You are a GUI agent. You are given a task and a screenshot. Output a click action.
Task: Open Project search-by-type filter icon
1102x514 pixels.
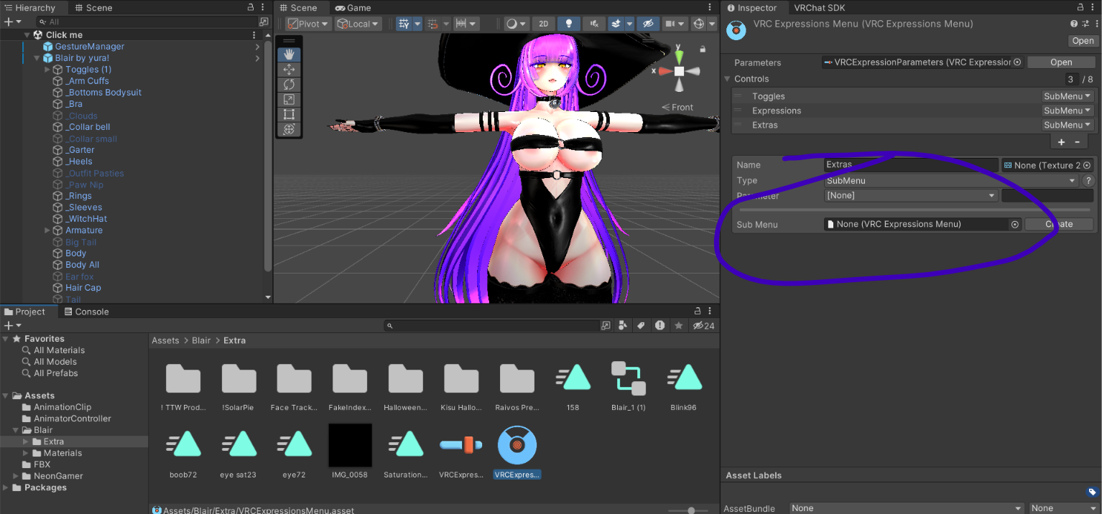(623, 326)
